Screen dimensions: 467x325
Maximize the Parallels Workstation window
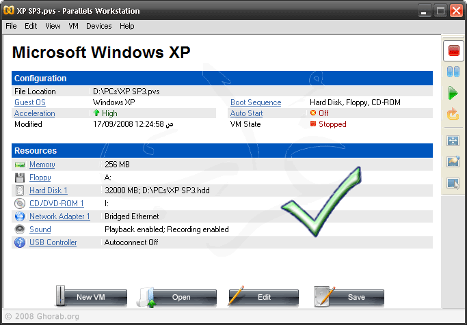(440, 12)
